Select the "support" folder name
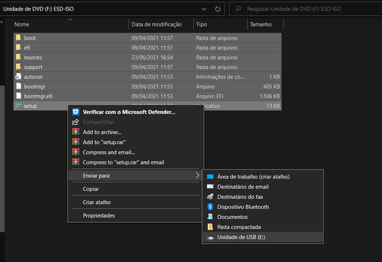The width and height of the screenshot is (382, 262). pos(33,67)
